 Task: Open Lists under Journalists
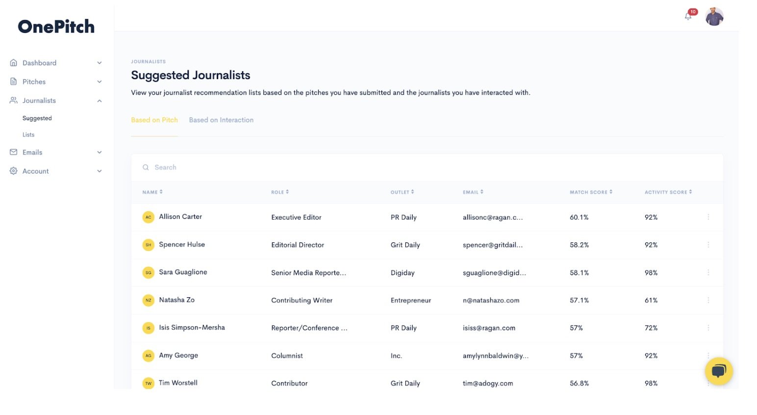[28, 134]
